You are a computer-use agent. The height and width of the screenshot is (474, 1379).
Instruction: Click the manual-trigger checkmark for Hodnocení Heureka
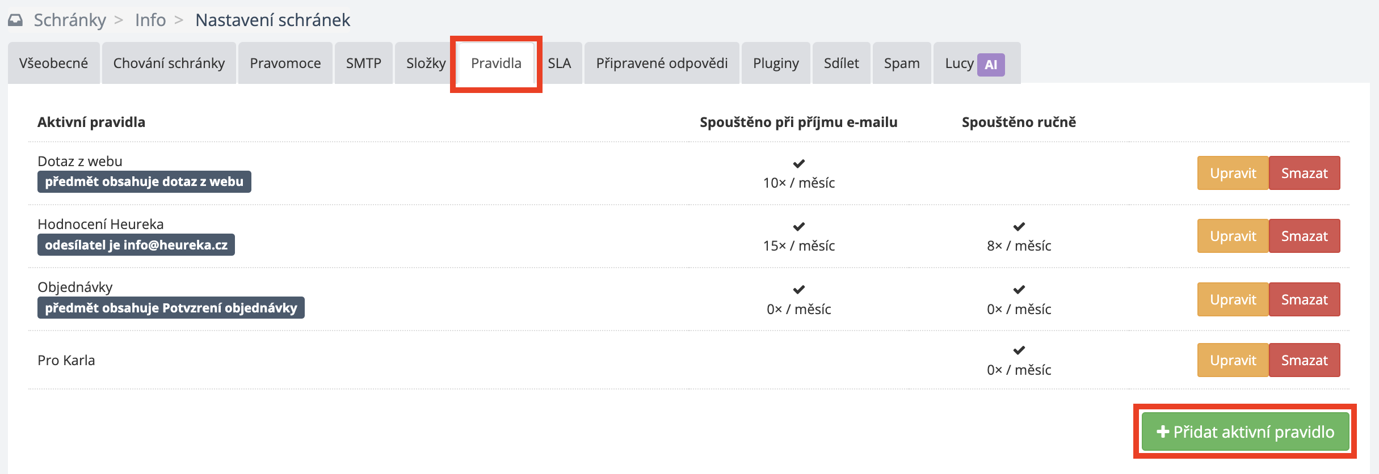pos(1019,227)
